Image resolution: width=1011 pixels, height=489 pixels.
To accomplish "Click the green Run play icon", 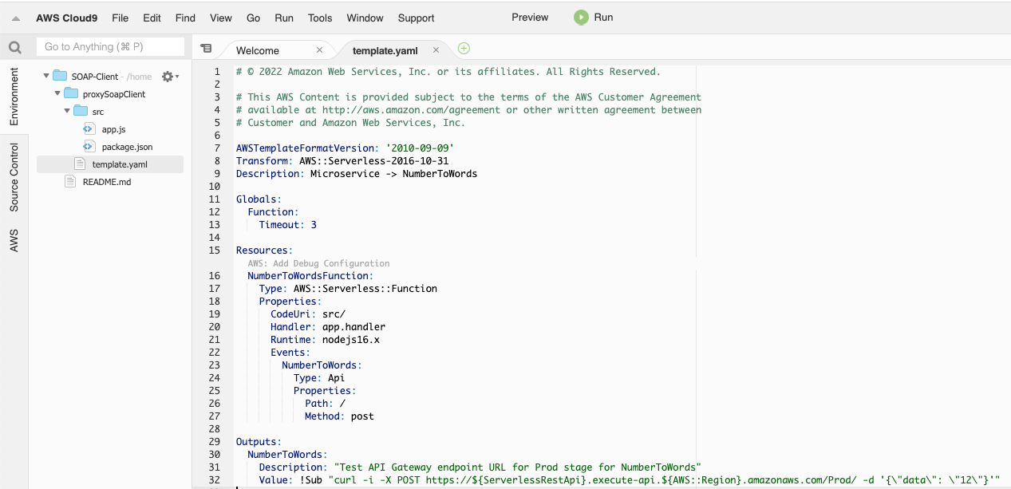I will pyautogui.click(x=581, y=18).
